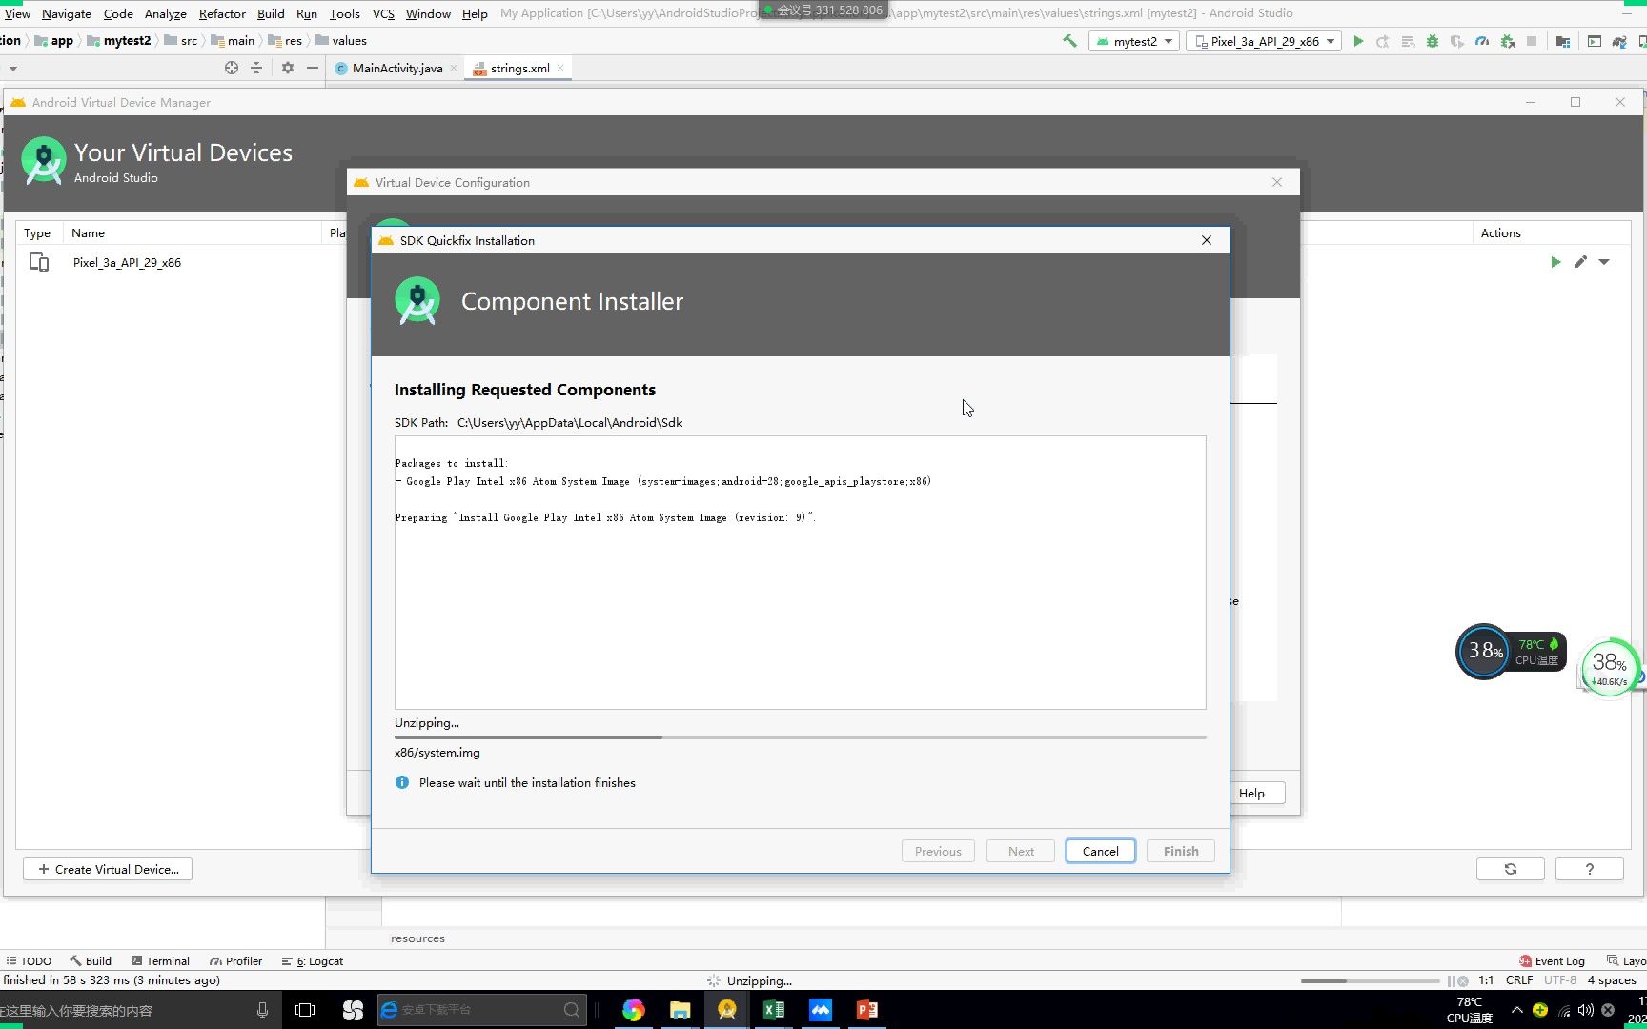Click the Apply Code Changes icon
The width and height of the screenshot is (1647, 1029).
pyautogui.click(x=1408, y=41)
